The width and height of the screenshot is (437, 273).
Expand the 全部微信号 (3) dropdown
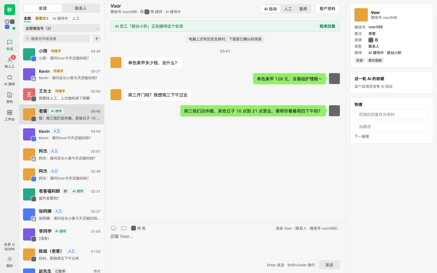62,28
